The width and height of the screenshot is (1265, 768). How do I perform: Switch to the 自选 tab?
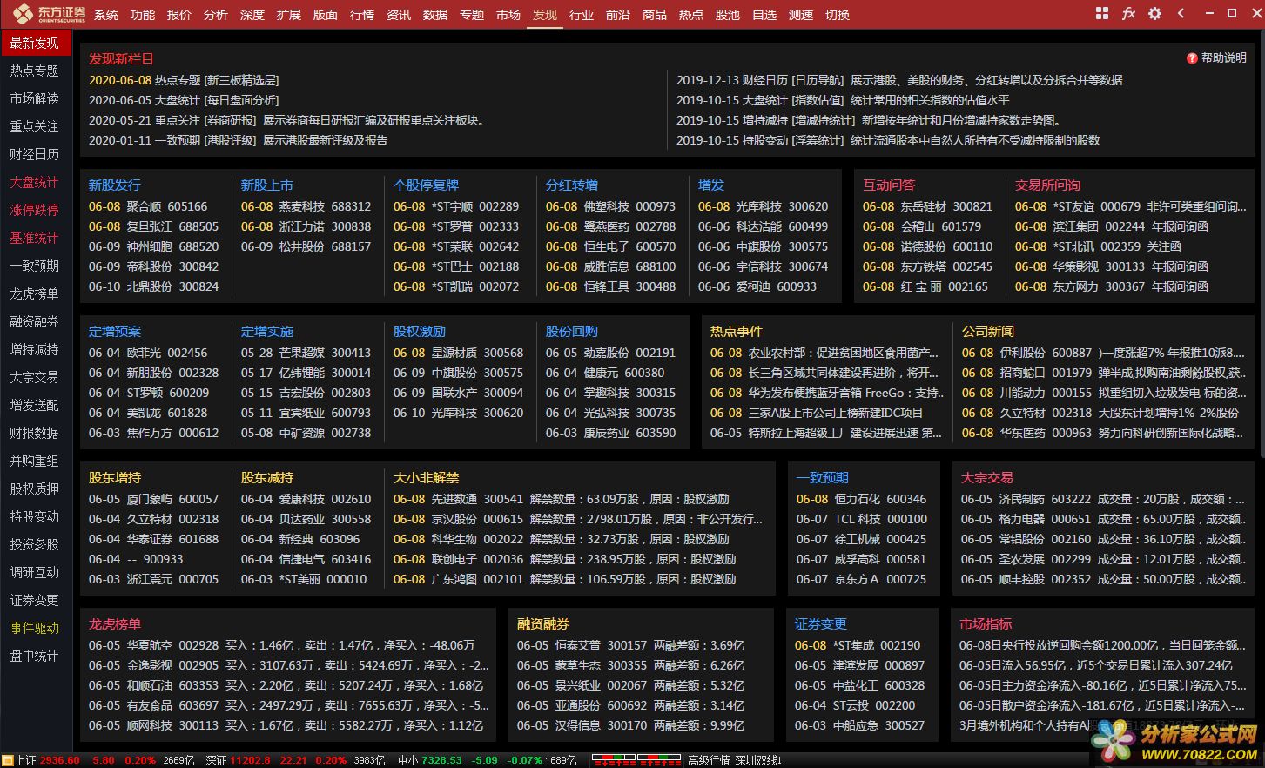(x=764, y=15)
